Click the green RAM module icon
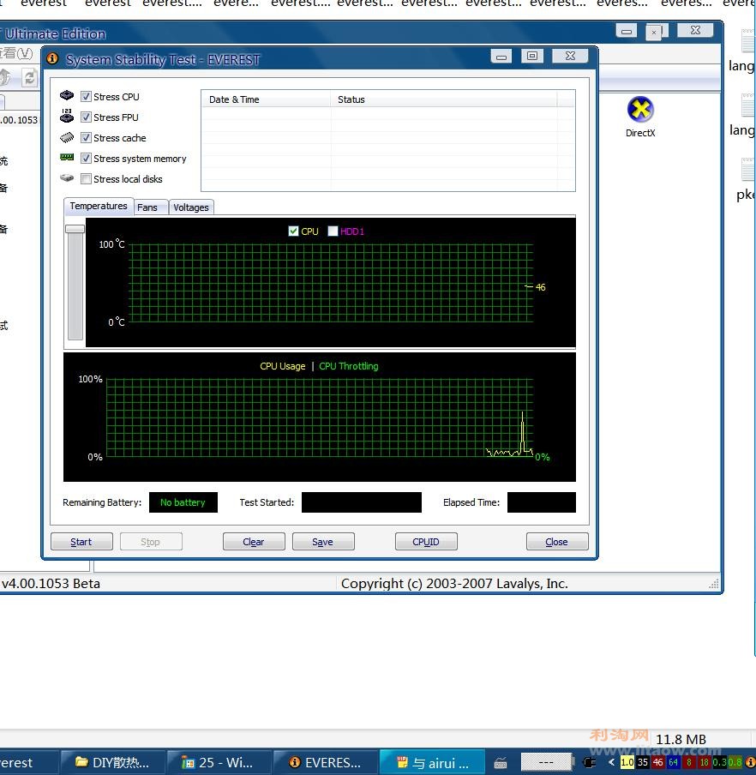 pyautogui.click(x=67, y=157)
